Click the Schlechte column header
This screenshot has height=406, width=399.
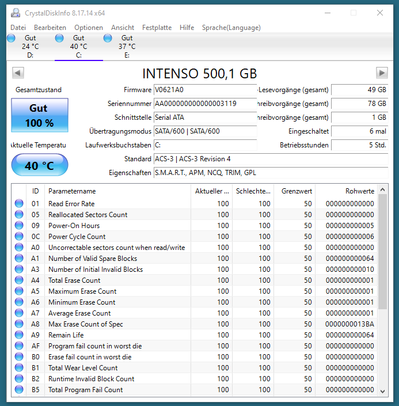point(253,191)
